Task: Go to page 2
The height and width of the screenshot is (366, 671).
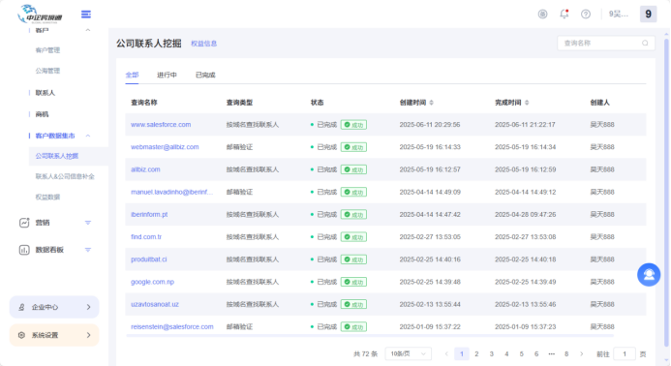Action: [x=476, y=353]
